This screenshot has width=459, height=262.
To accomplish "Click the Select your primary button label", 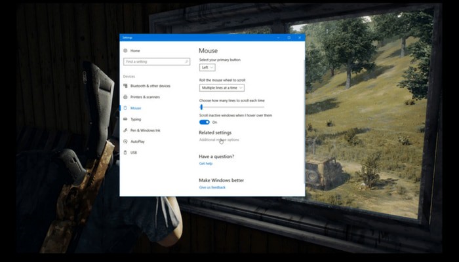I will (220, 60).
